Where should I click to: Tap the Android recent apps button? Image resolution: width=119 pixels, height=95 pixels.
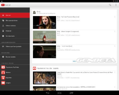(71, 93)
